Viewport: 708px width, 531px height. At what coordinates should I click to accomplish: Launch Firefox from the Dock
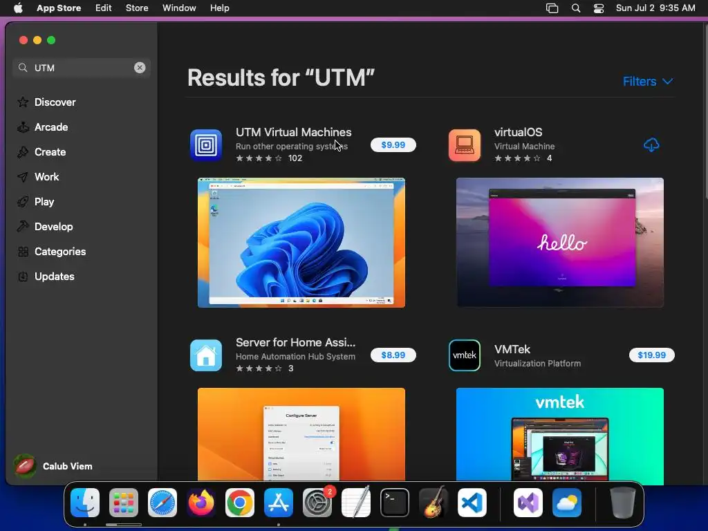pyautogui.click(x=201, y=503)
